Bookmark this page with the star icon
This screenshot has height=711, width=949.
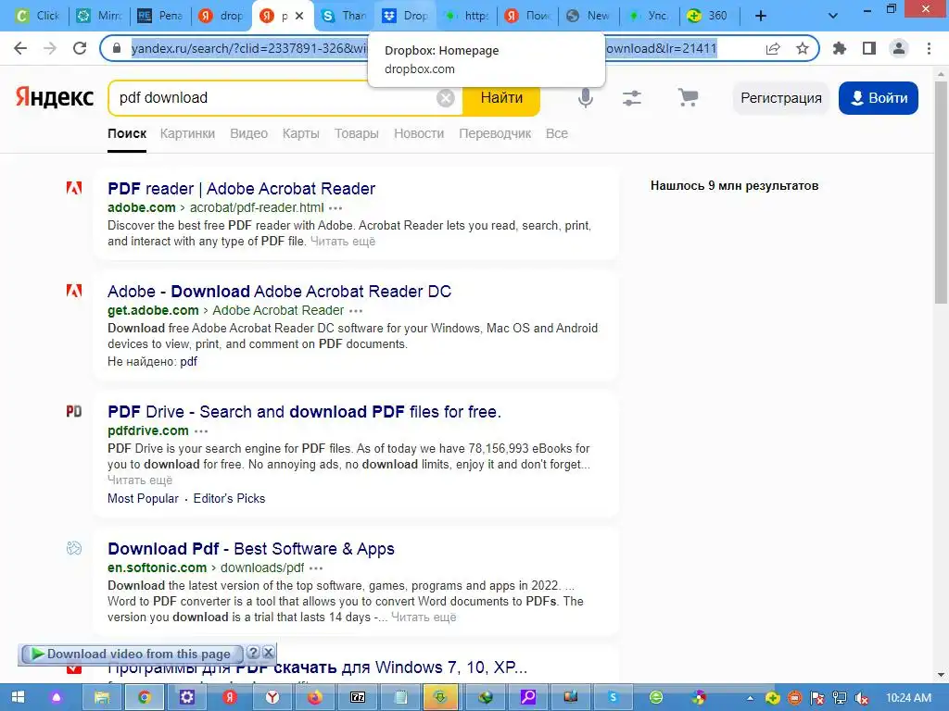[x=803, y=48]
